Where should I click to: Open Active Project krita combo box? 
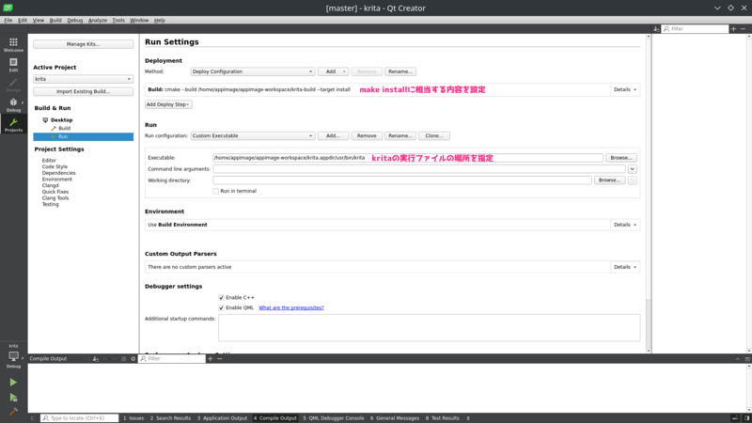[83, 79]
